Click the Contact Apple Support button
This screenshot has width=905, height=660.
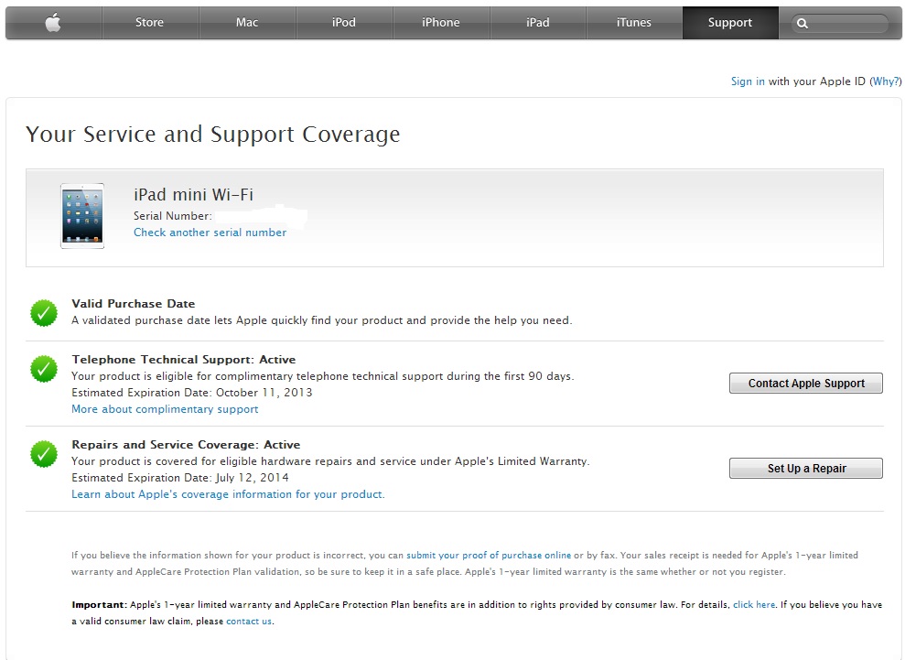coord(806,384)
